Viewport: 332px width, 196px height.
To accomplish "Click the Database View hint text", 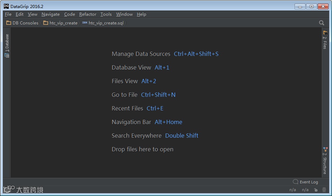I will click(x=131, y=67).
